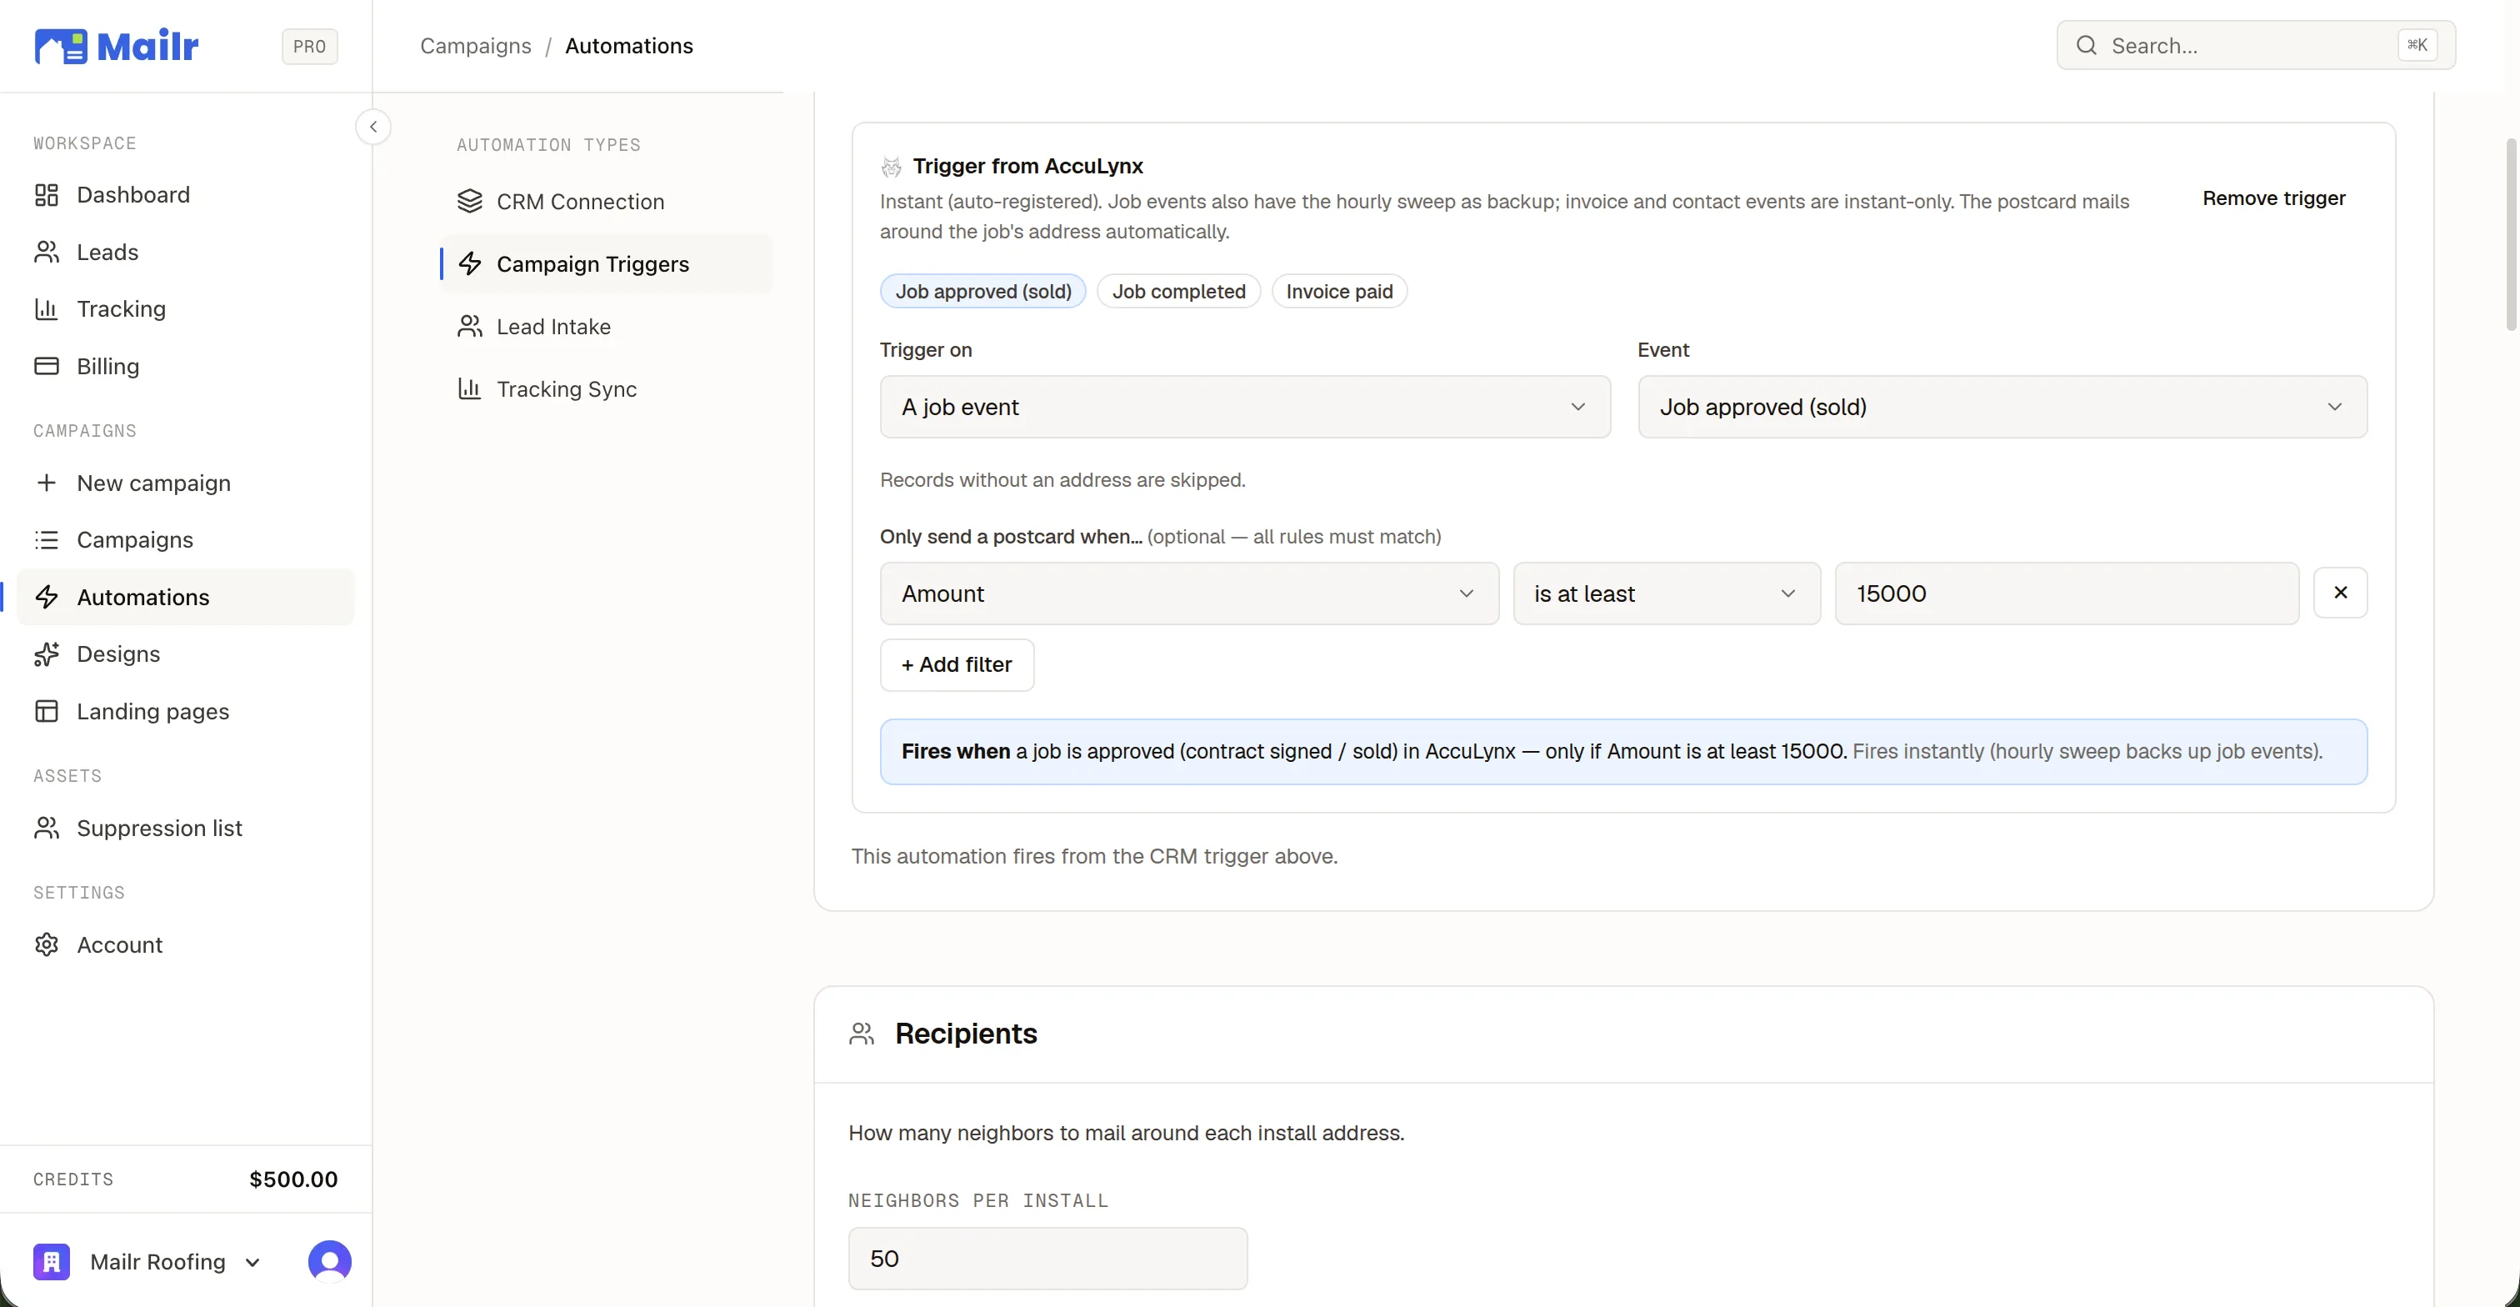This screenshot has height=1307, width=2520.
Task: Click the search magnifier icon
Action: tap(2086, 45)
